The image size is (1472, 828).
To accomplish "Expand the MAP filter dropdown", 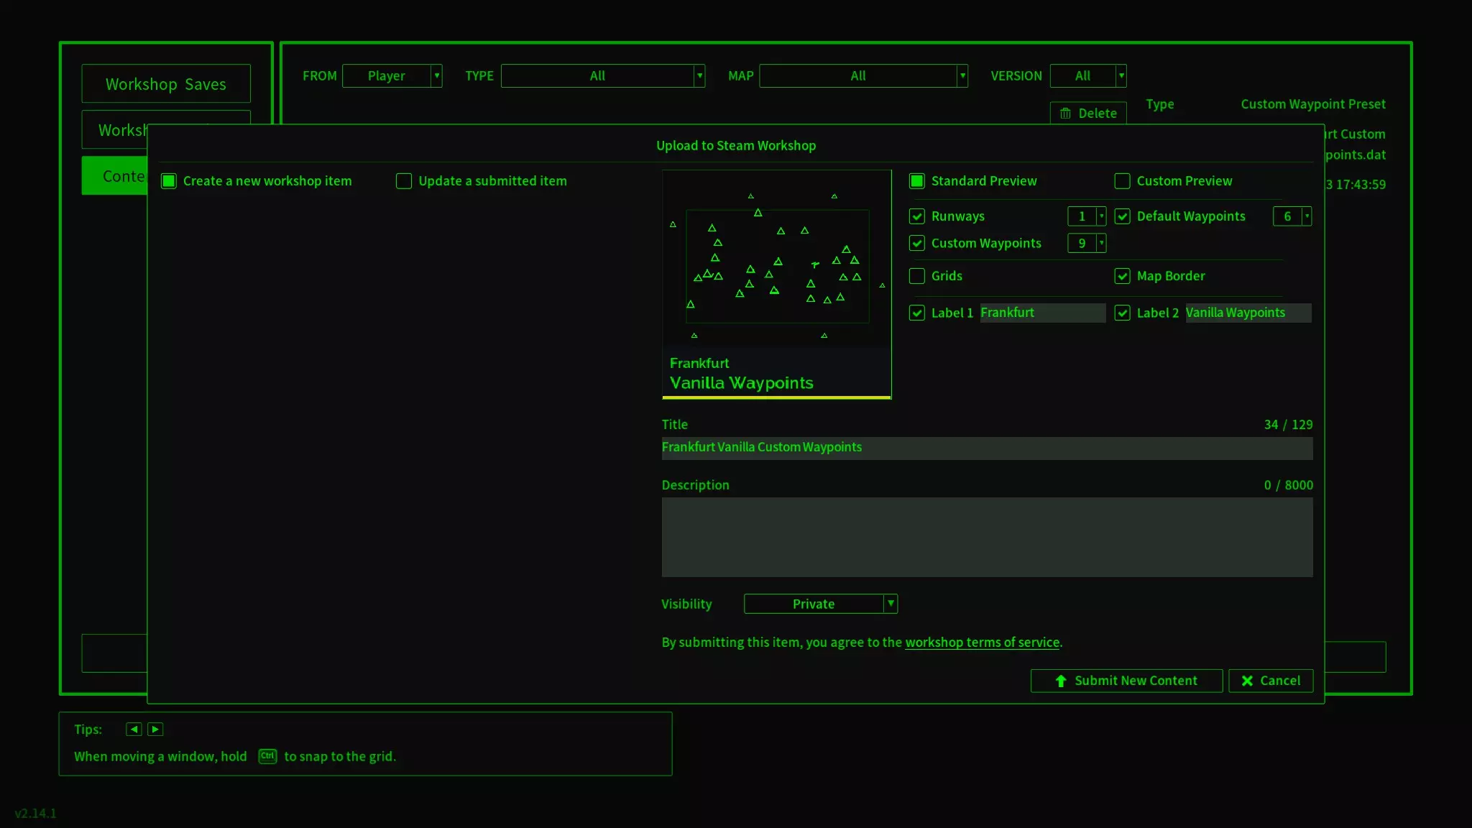I will coord(962,75).
